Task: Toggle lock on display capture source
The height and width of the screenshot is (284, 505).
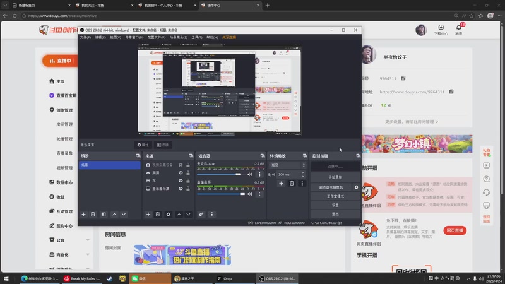Action: tap(188, 189)
